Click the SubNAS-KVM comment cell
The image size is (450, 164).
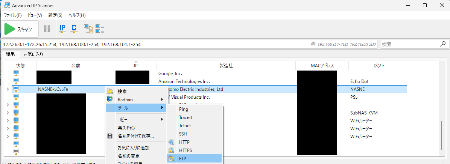(364, 113)
